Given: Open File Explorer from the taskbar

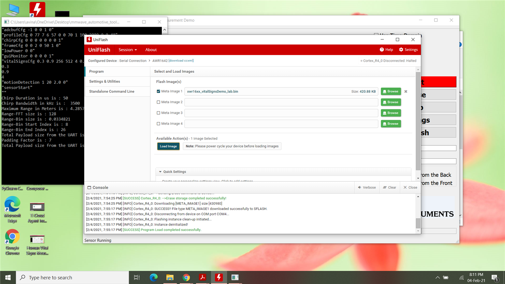Looking at the screenshot, I should point(170,277).
